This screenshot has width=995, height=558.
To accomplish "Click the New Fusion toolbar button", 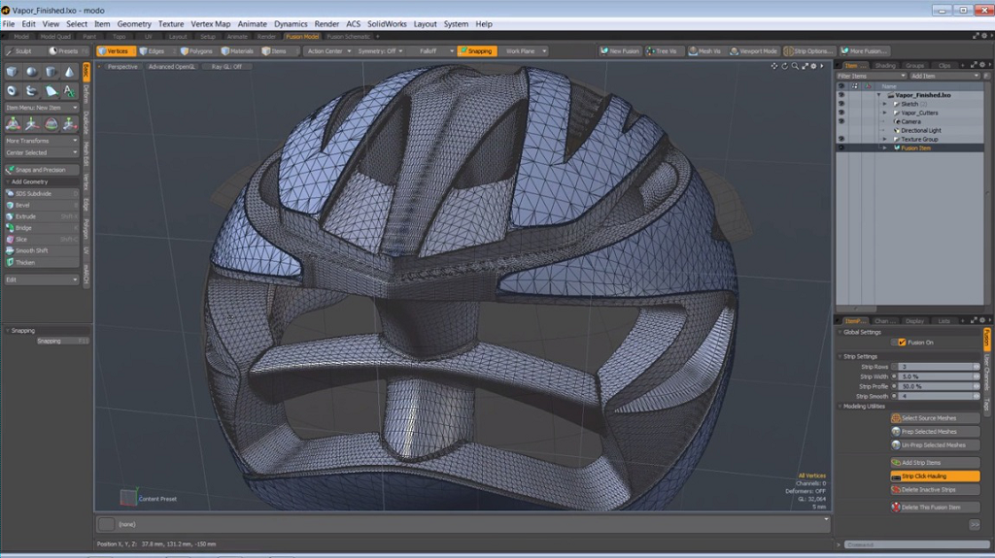I will coord(621,50).
